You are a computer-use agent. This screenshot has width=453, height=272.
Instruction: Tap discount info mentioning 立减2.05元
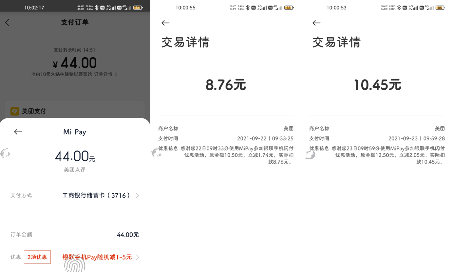[388, 155]
